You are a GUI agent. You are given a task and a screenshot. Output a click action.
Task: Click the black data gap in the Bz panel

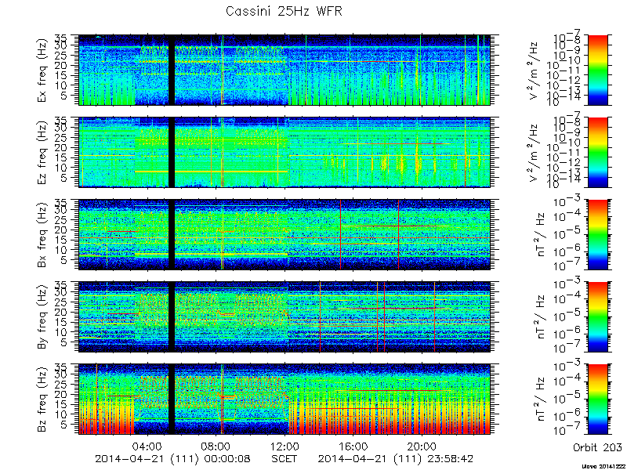172,399
